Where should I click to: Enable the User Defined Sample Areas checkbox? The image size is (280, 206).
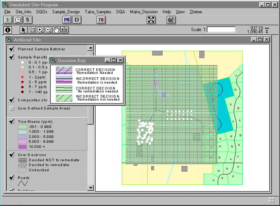click(12, 108)
